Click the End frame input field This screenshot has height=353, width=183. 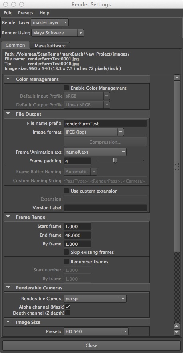(78, 235)
